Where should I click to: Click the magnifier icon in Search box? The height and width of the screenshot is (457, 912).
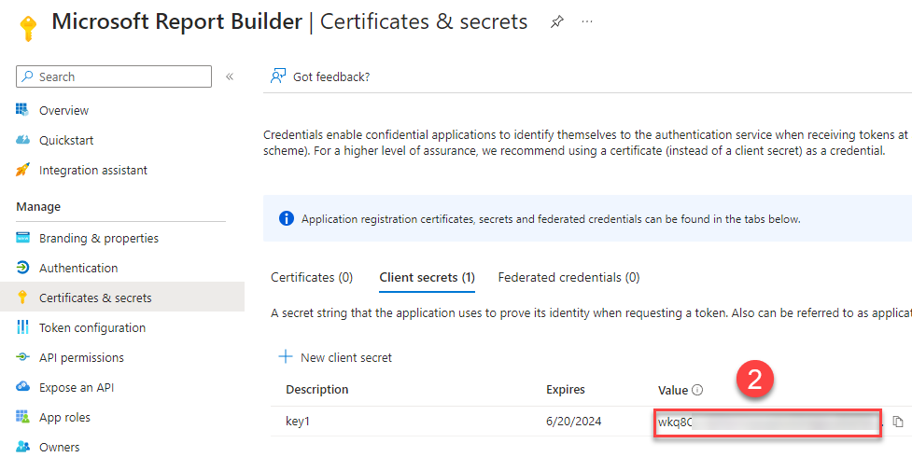[x=27, y=76]
